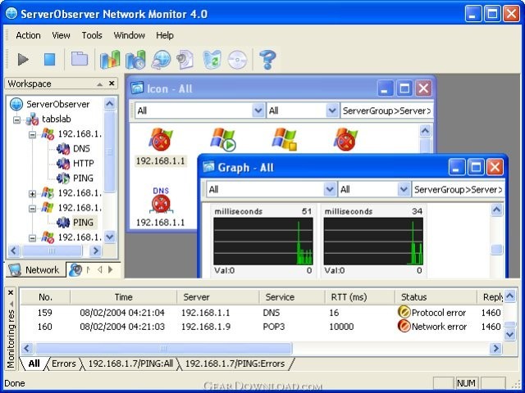The width and height of the screenshot is (525, 393).
Task: Select the Protocol error status cell
Action: click(x=432, y=313)
